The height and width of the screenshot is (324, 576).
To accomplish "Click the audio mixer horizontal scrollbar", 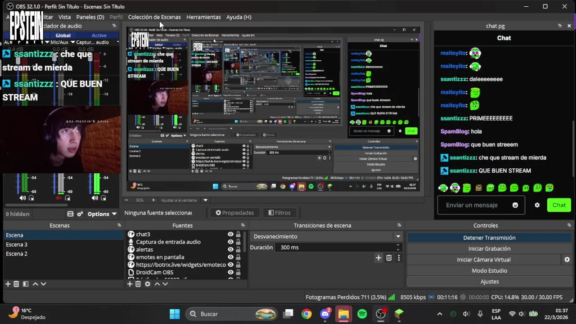I will (36, 205).
